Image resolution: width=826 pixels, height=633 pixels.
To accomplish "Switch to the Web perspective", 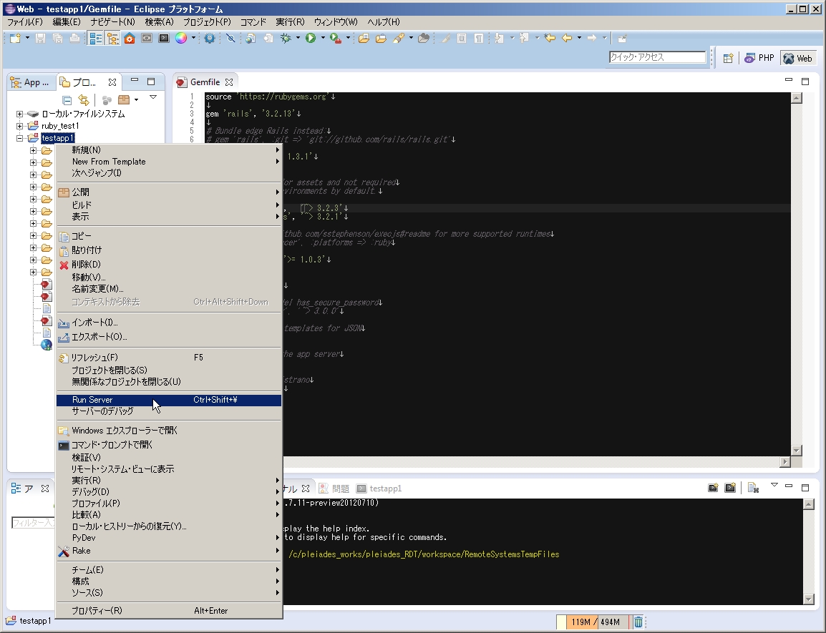I will pos(797,59).
